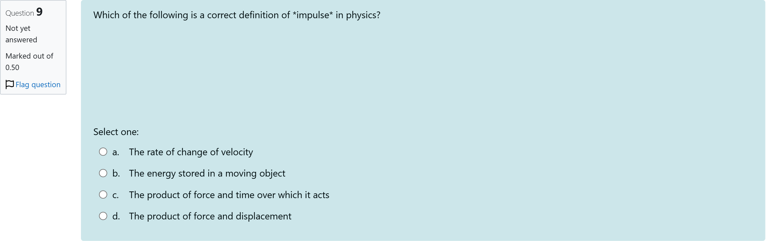Select answer a, rate of change of velocity
Viewport: 766px width, 241px height.
click(x=103, y=152)
